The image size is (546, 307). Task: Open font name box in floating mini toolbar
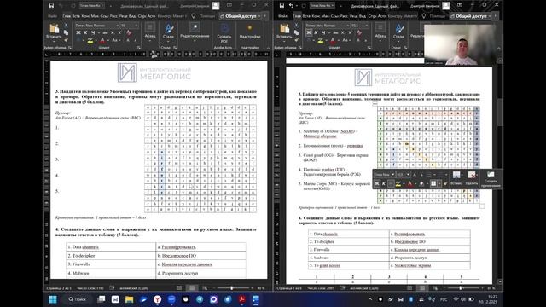pos(384,174)
